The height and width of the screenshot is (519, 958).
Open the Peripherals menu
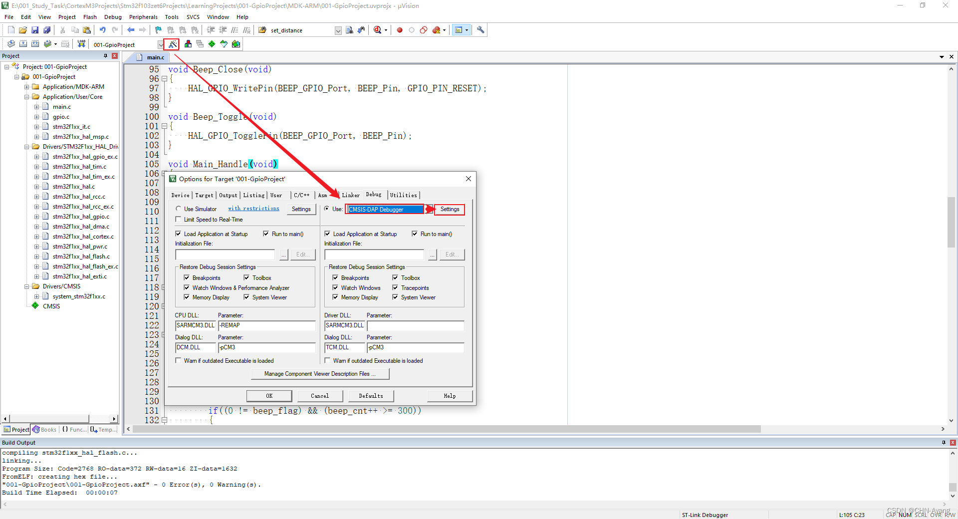143,17
